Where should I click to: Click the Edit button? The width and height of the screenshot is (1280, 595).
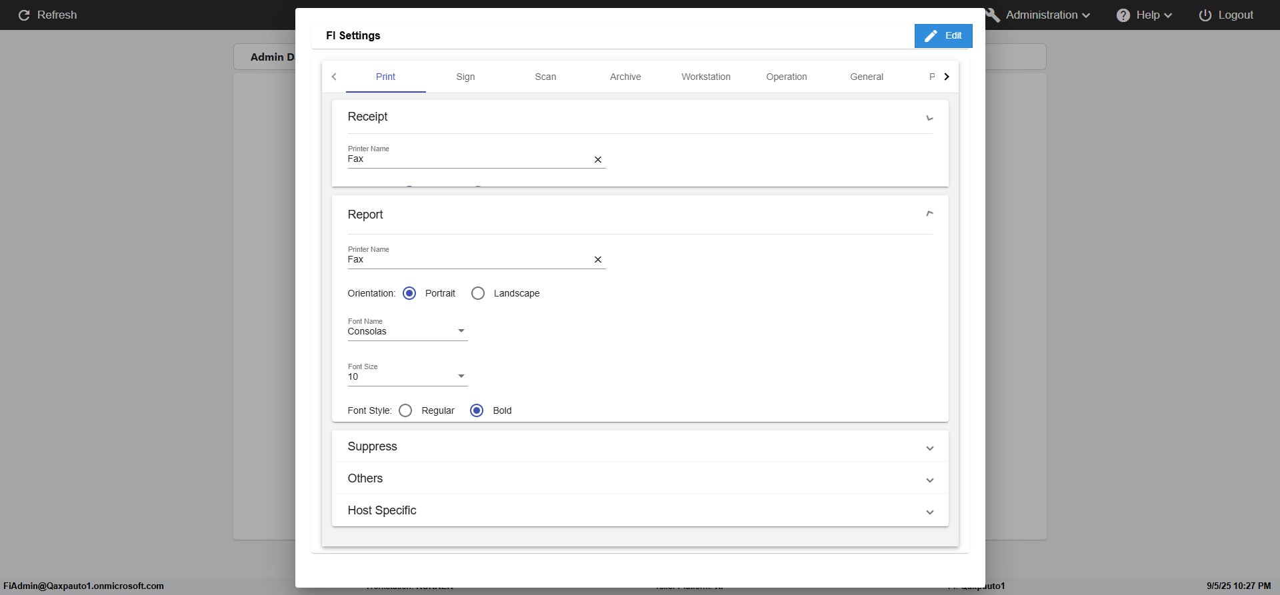point(943,36)
